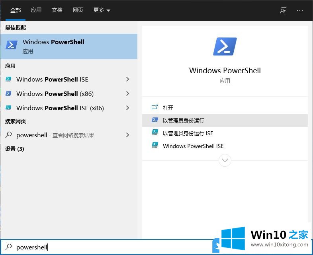Click the Windows PowerShell best match icon

[12, 45]
